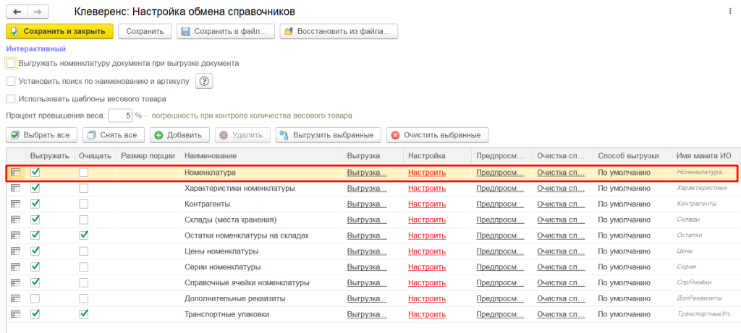741x333 pixels.
Task: Click the back arrow navigation icon
Action: [17, 12]
